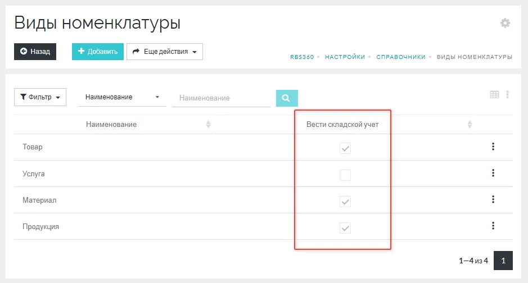Open vertical dots menu beside grid icon
The height and width of the screenshot is (283, 528).
pyautogui.click(x=508, y=95)
